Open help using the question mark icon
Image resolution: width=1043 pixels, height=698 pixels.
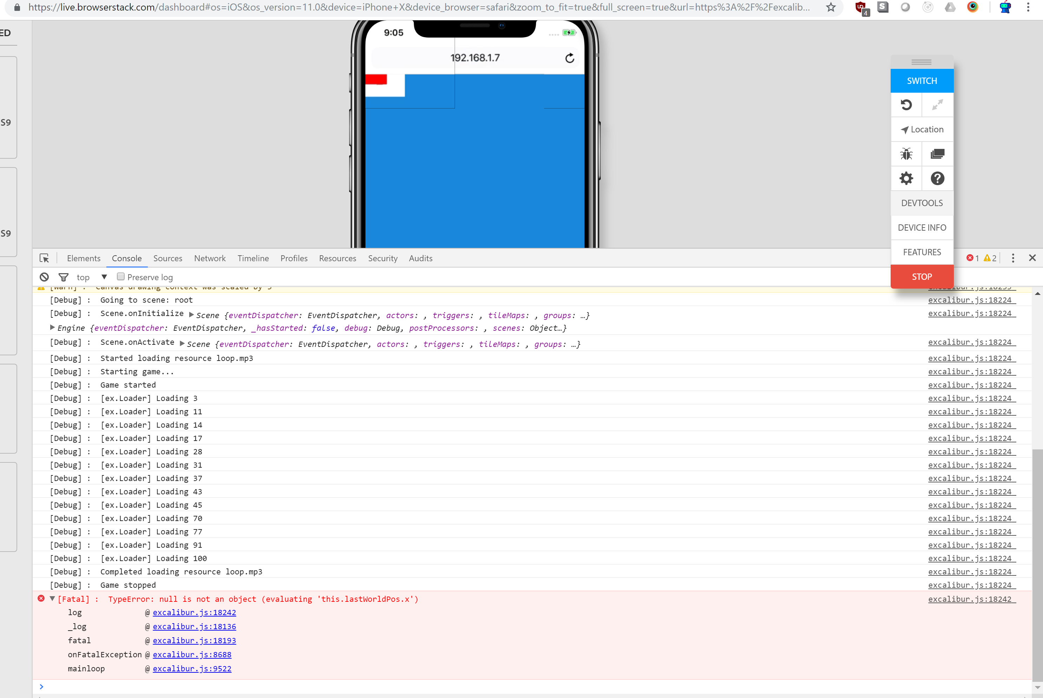(x=938, y=178)
